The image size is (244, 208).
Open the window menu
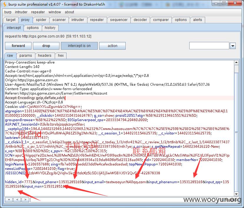click(55, 12)
